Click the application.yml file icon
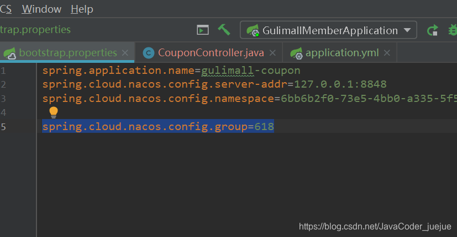This screenshot has height=237, width=457. pos(297,53)
